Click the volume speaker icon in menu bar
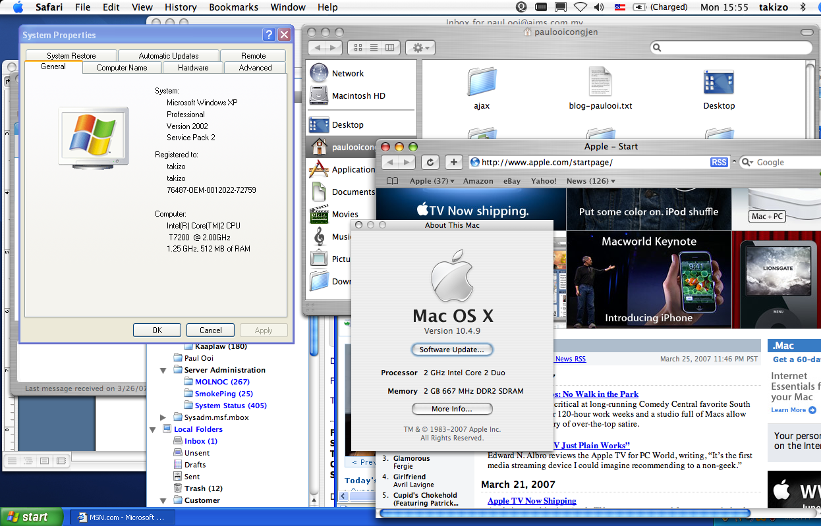 [599, 7]
